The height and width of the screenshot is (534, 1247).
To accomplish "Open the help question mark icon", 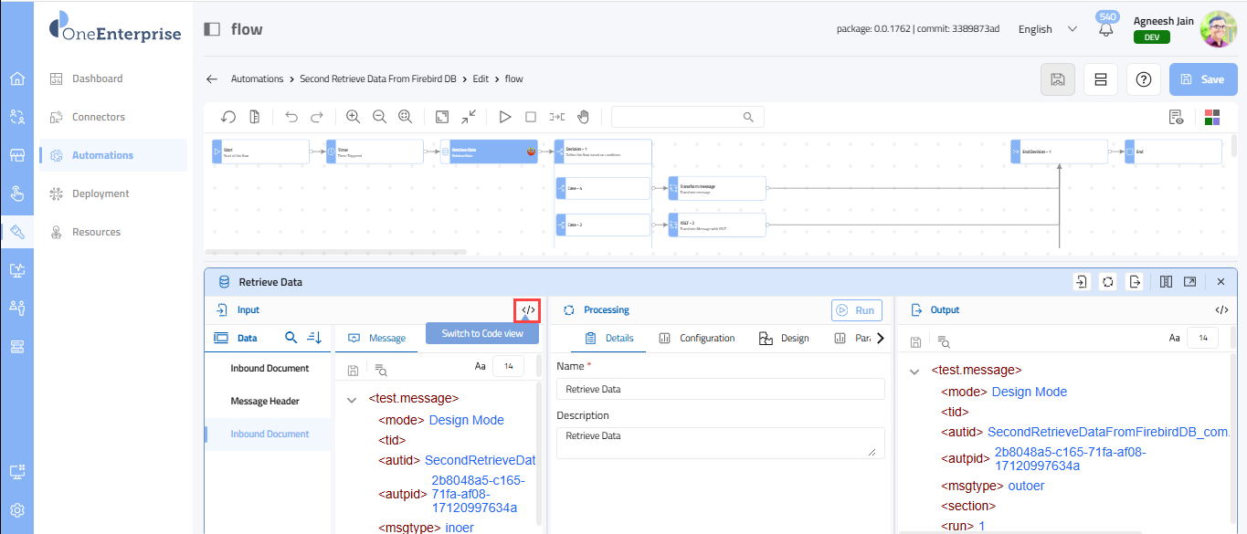I will [x=1143, y=79].
